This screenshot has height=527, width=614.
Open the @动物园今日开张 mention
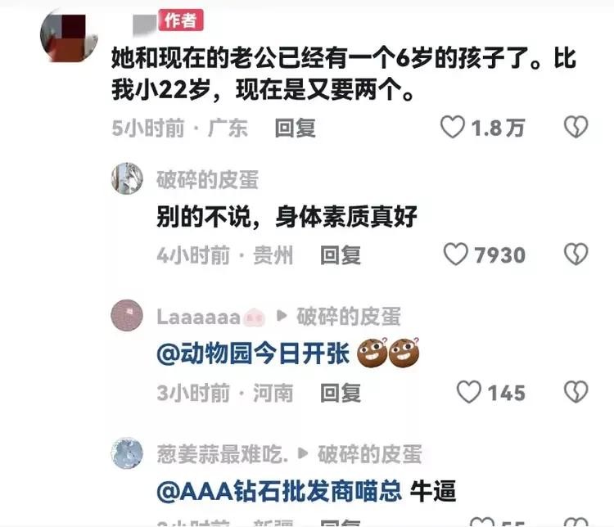[x=253, y=354]
